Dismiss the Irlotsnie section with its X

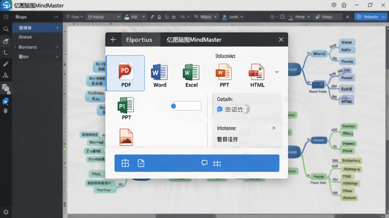[274, 128]
